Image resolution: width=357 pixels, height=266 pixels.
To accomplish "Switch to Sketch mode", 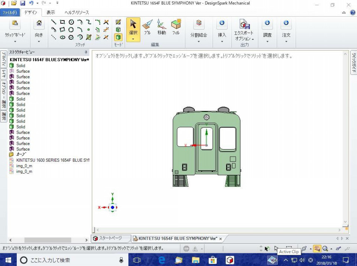I will pos(118,22).
